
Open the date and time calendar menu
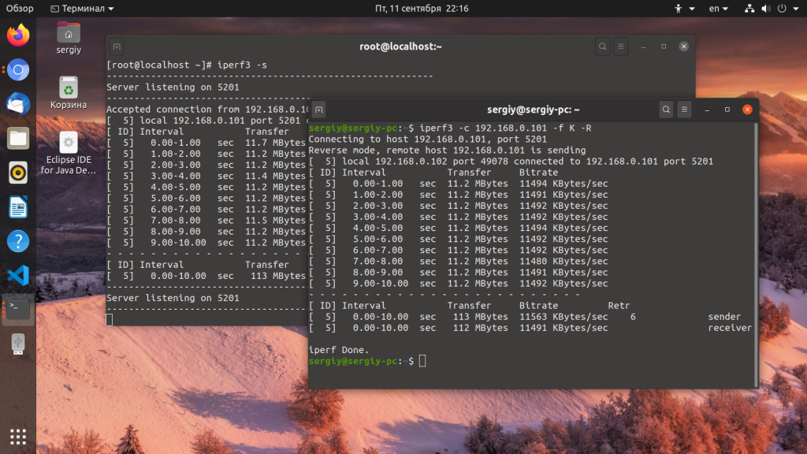[x=422, y=9]
